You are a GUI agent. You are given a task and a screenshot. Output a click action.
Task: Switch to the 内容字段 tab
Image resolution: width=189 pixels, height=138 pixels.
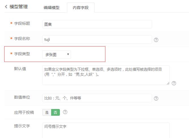[81, 8]
